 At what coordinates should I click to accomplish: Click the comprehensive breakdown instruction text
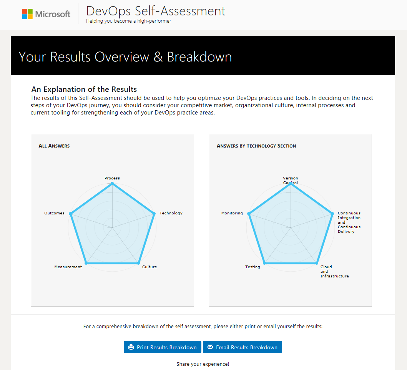[x=203, y=327]
